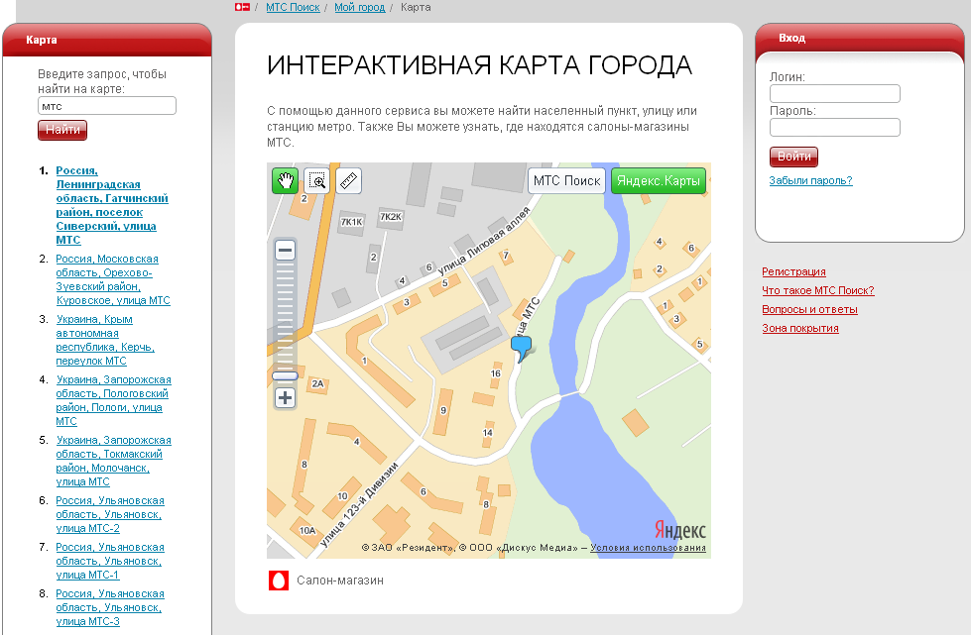Click building 9 on the map
This screenshot has width=971, height=635.
tap(443, 410)
